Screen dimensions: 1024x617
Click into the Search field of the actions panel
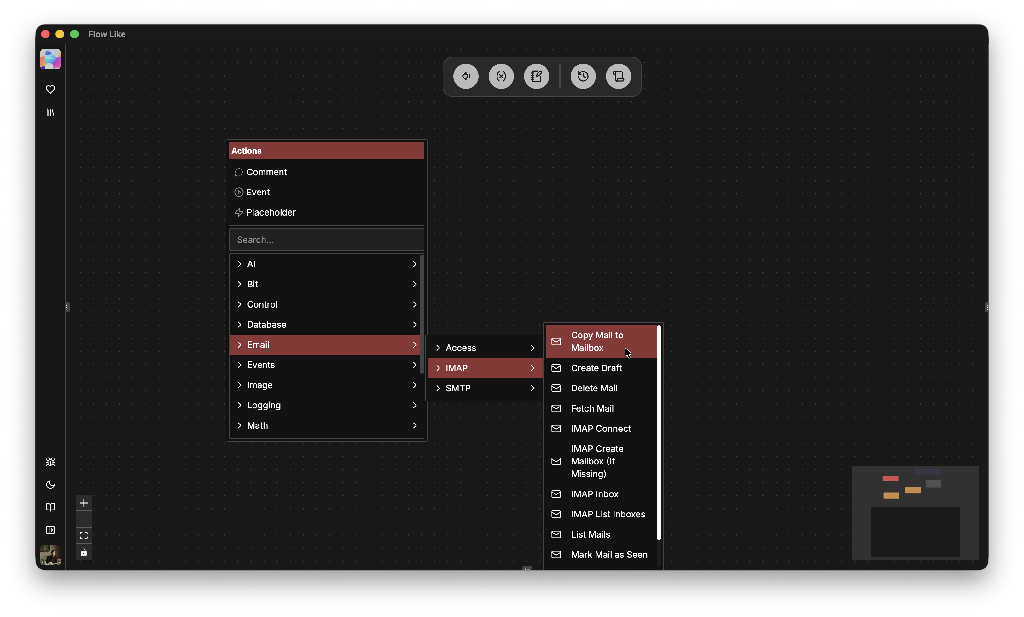[x=326, y=239]
